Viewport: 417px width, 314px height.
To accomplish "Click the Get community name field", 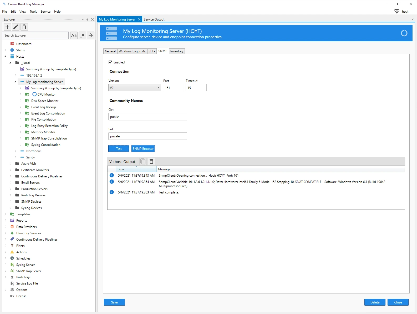I will tap(148, 117).
